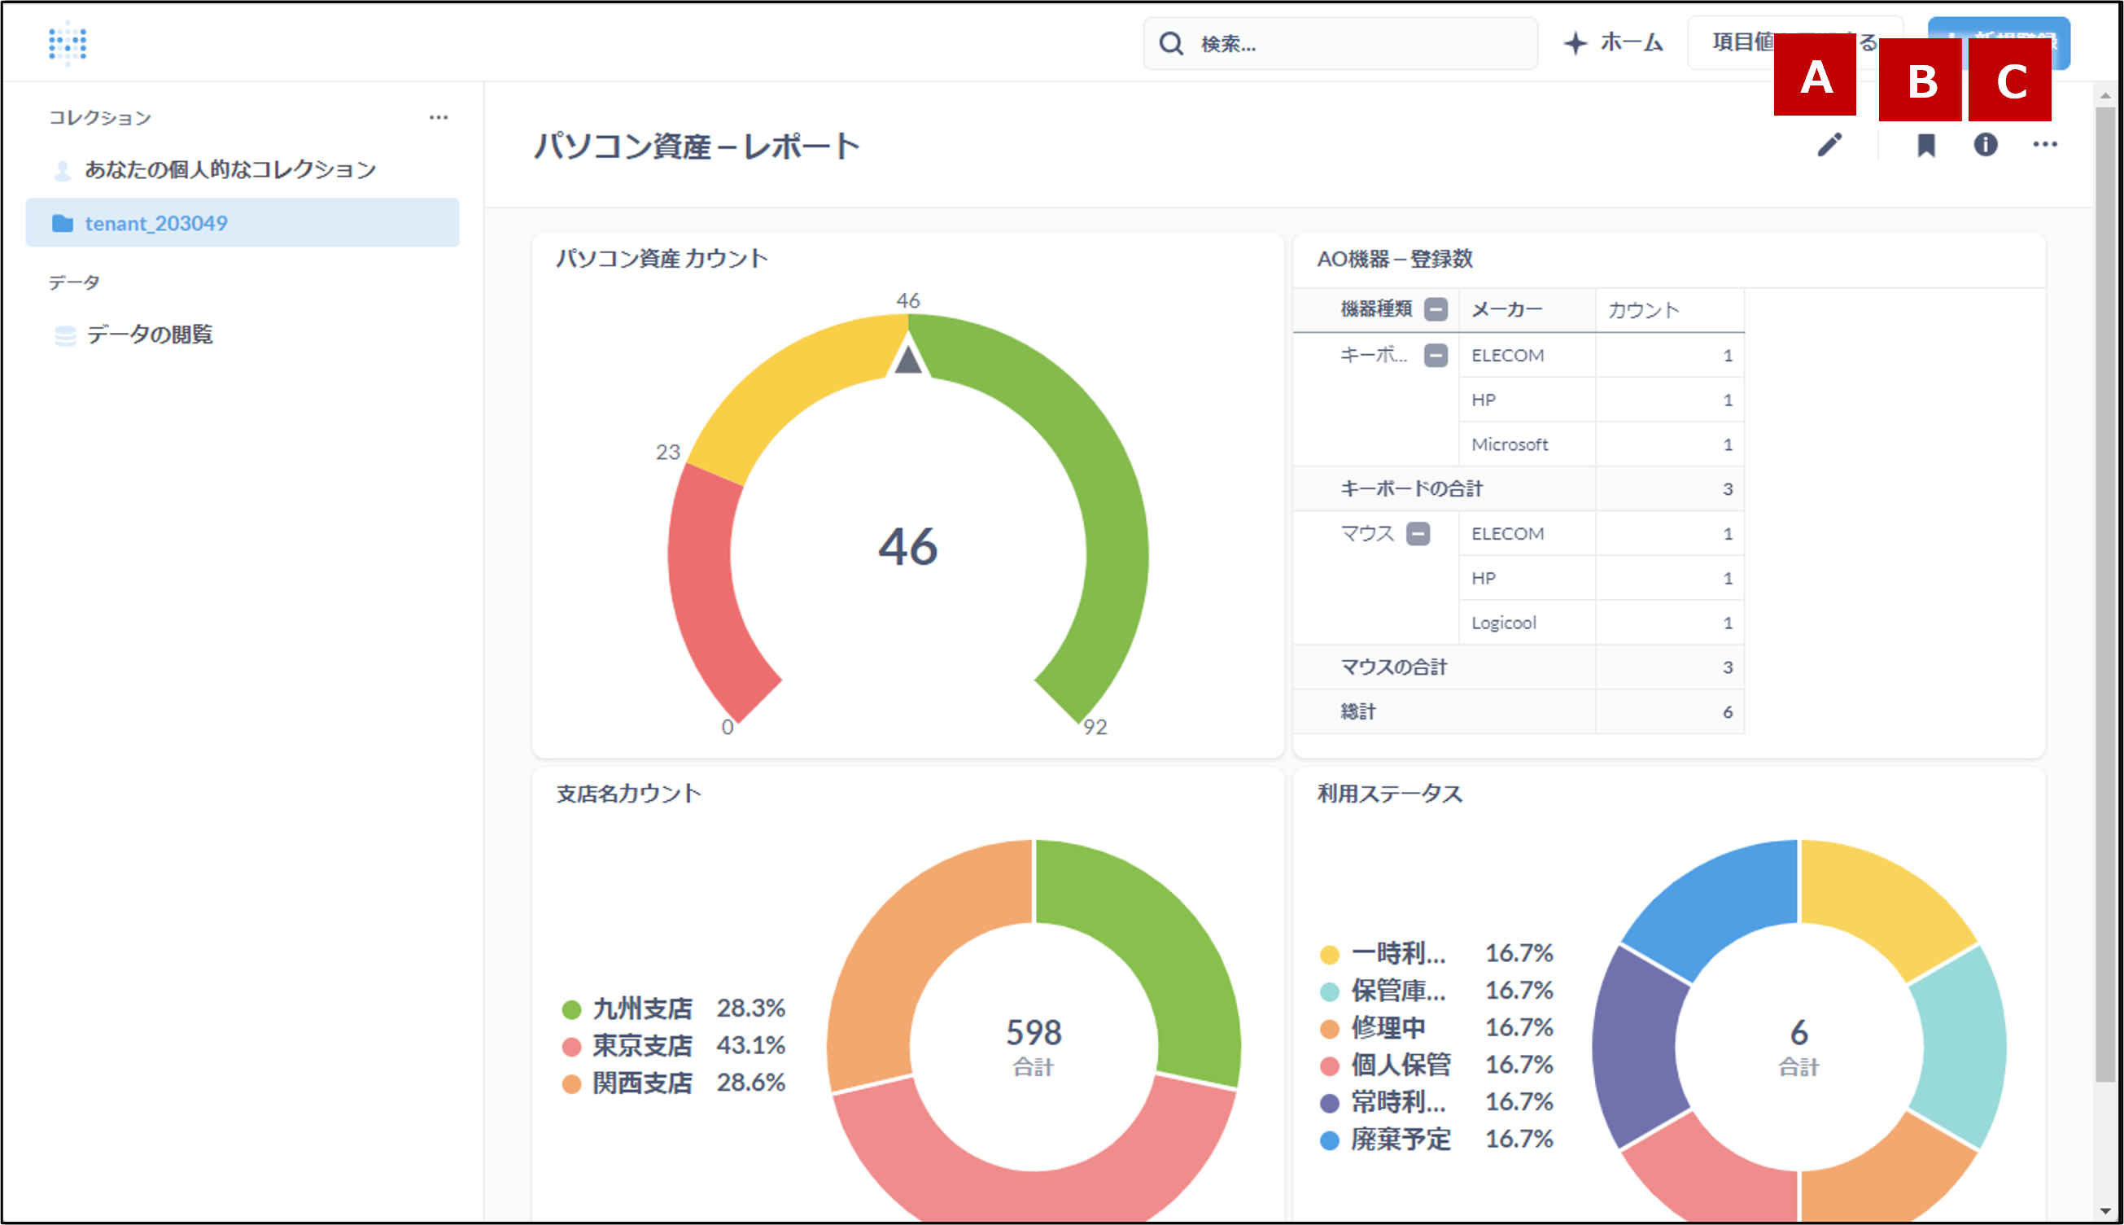Click the 総計 total row
The image size is (2124, 1225).
click(x=1519, y=711)
